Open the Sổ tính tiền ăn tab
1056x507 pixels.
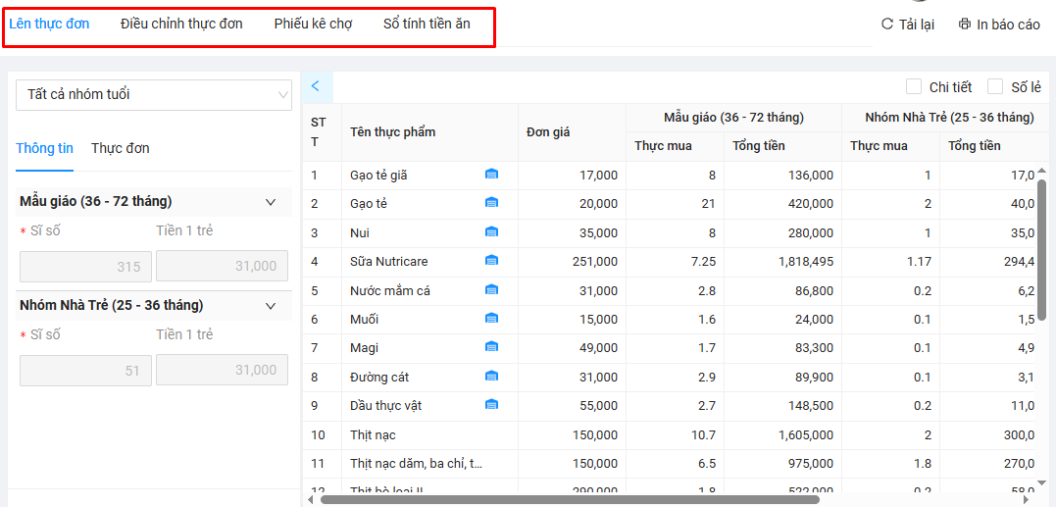(x=427, y=24)
